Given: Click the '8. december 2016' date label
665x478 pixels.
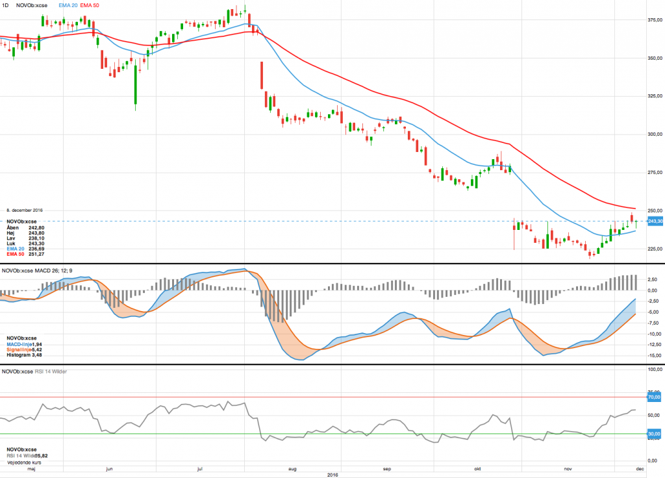Looking at the screenshot, I should pos(25,210).
